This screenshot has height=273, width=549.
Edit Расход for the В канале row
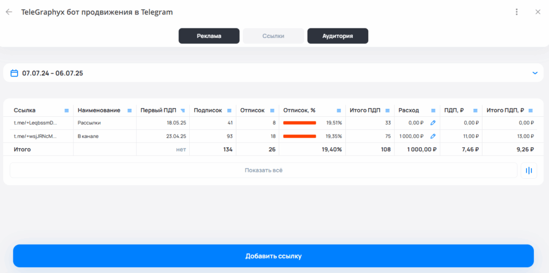(x=433, y=136)
